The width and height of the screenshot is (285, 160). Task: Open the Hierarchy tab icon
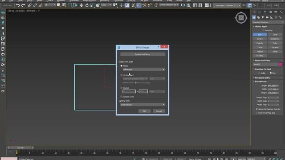pyautogui.click(x=265, y=12)
